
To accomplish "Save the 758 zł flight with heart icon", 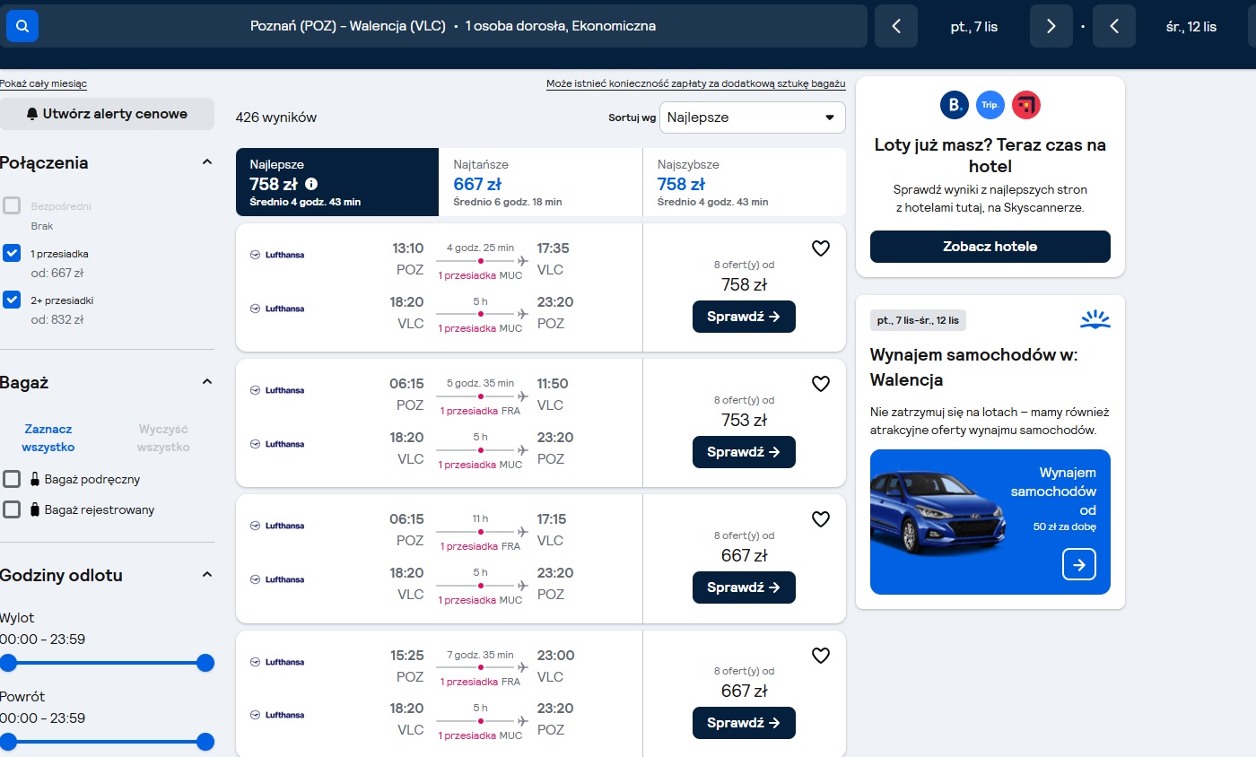I will [x=820, y=248].
